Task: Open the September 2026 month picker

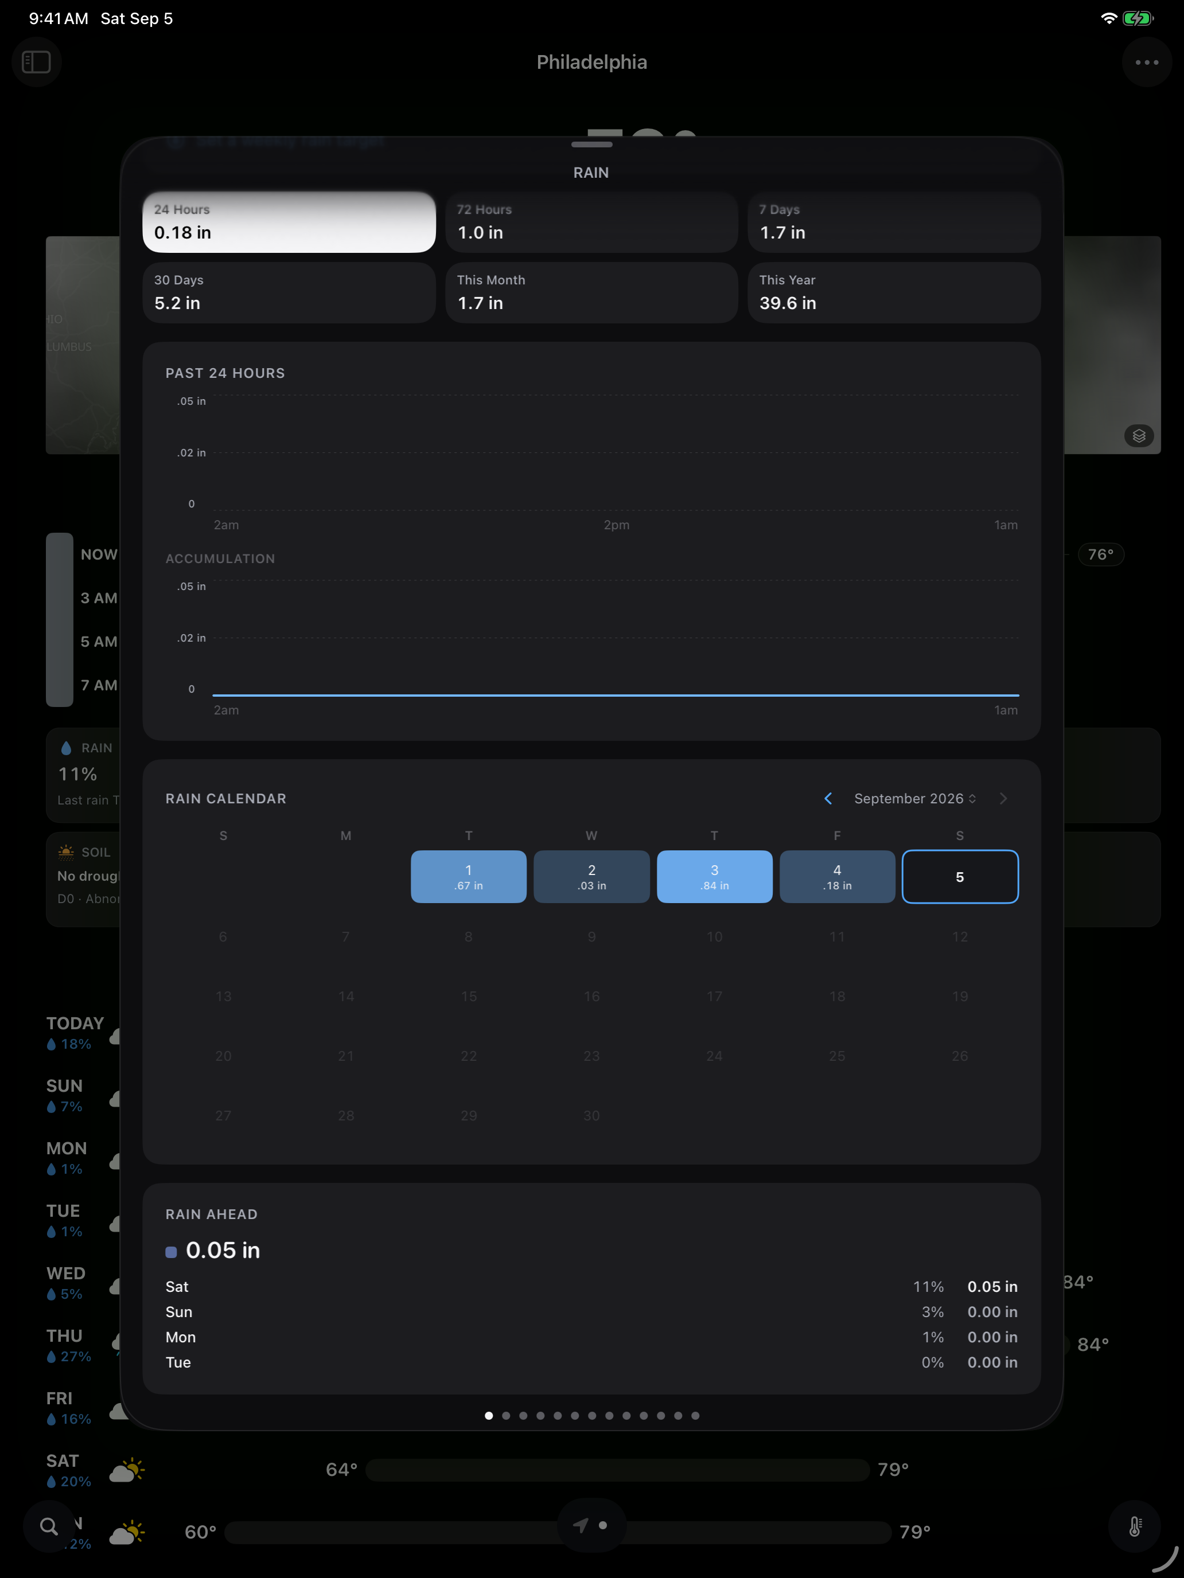Action: (914, 798)
